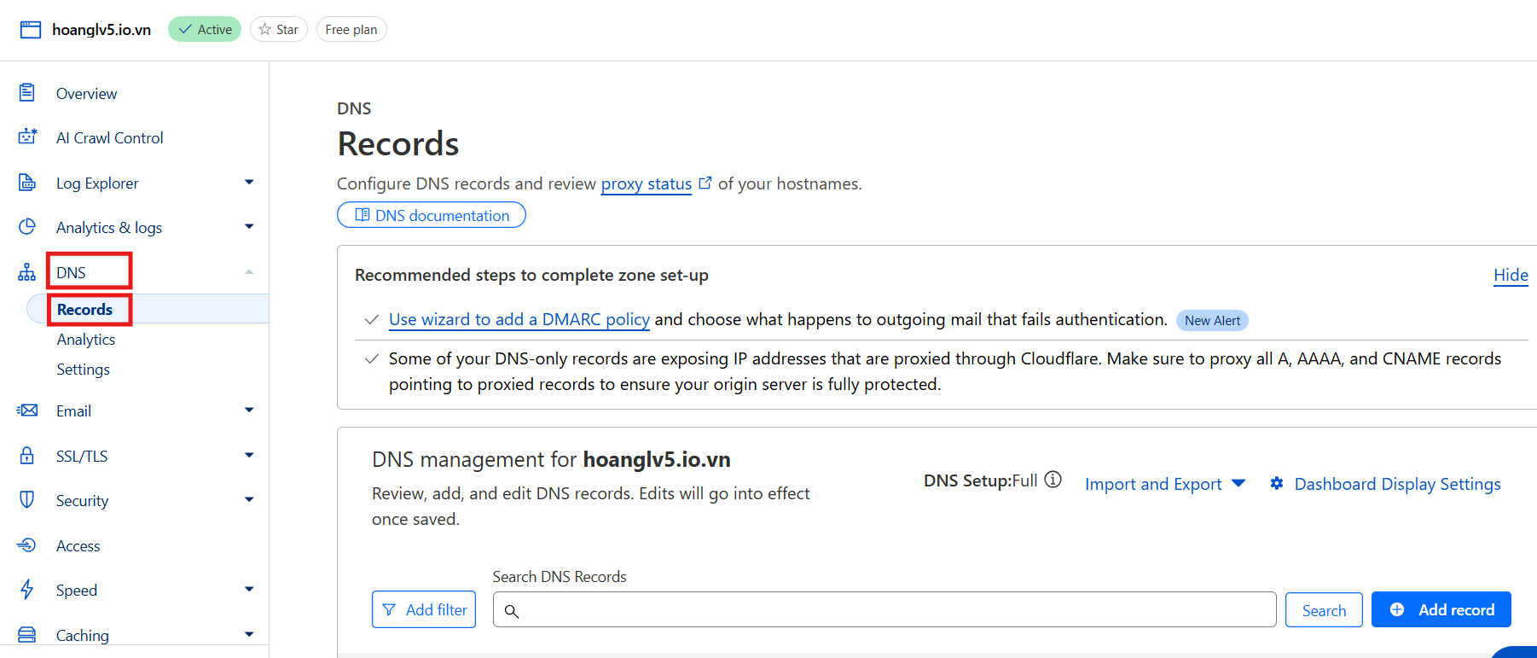Click the Overview clipboard icon in sidebar

tap(27, 92)
